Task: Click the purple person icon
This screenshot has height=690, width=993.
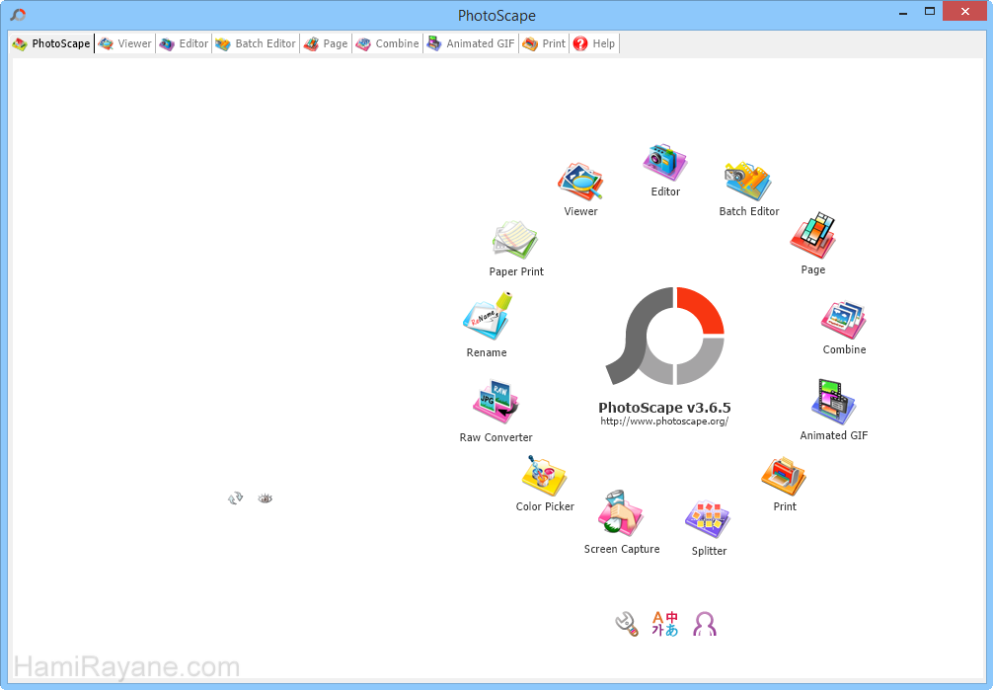Action: 704,624
